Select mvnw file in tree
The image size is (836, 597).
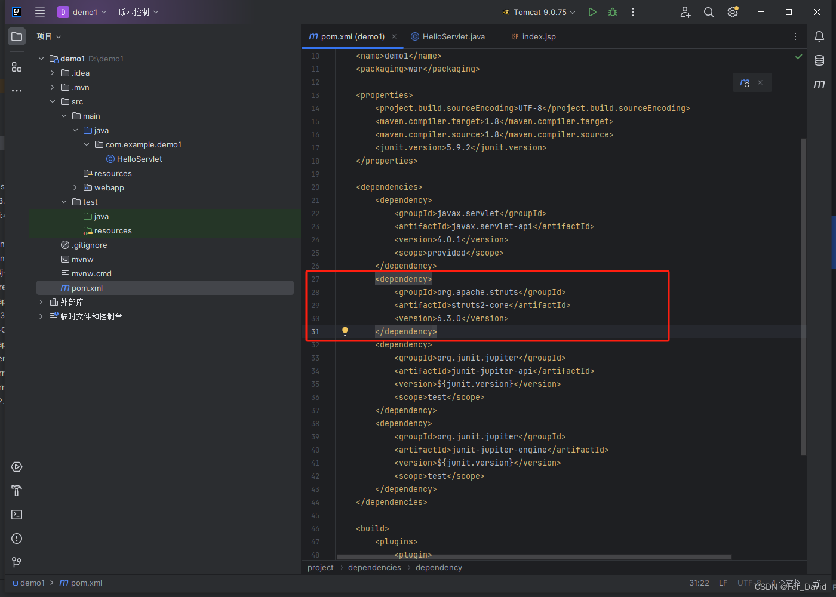(77, 259)
